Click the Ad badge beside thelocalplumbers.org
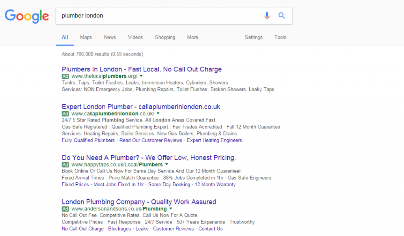 (65, 76)
